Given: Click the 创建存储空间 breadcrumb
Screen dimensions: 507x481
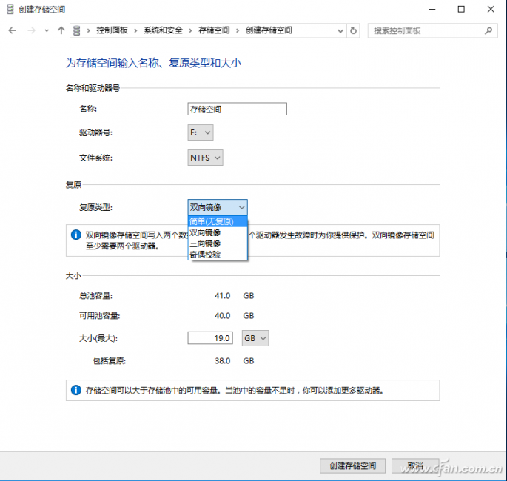Looking at the screenshot, I should tap(269, 30).
